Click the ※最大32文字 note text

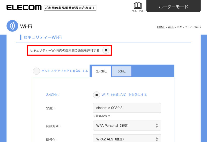[x=101, y=116]
